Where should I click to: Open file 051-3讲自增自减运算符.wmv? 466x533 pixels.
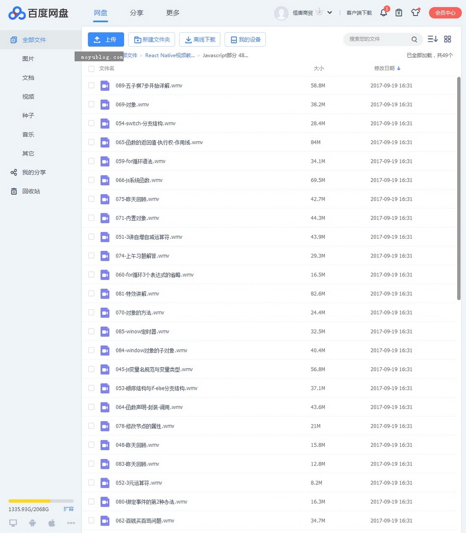tap(149, 237)
